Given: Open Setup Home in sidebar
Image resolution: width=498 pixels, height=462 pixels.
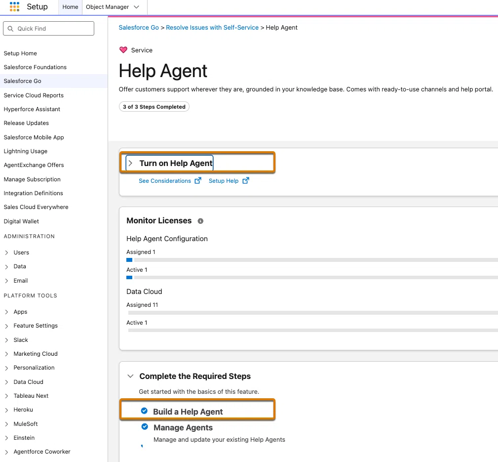Looking at the screenshot, I should (20, 53).
